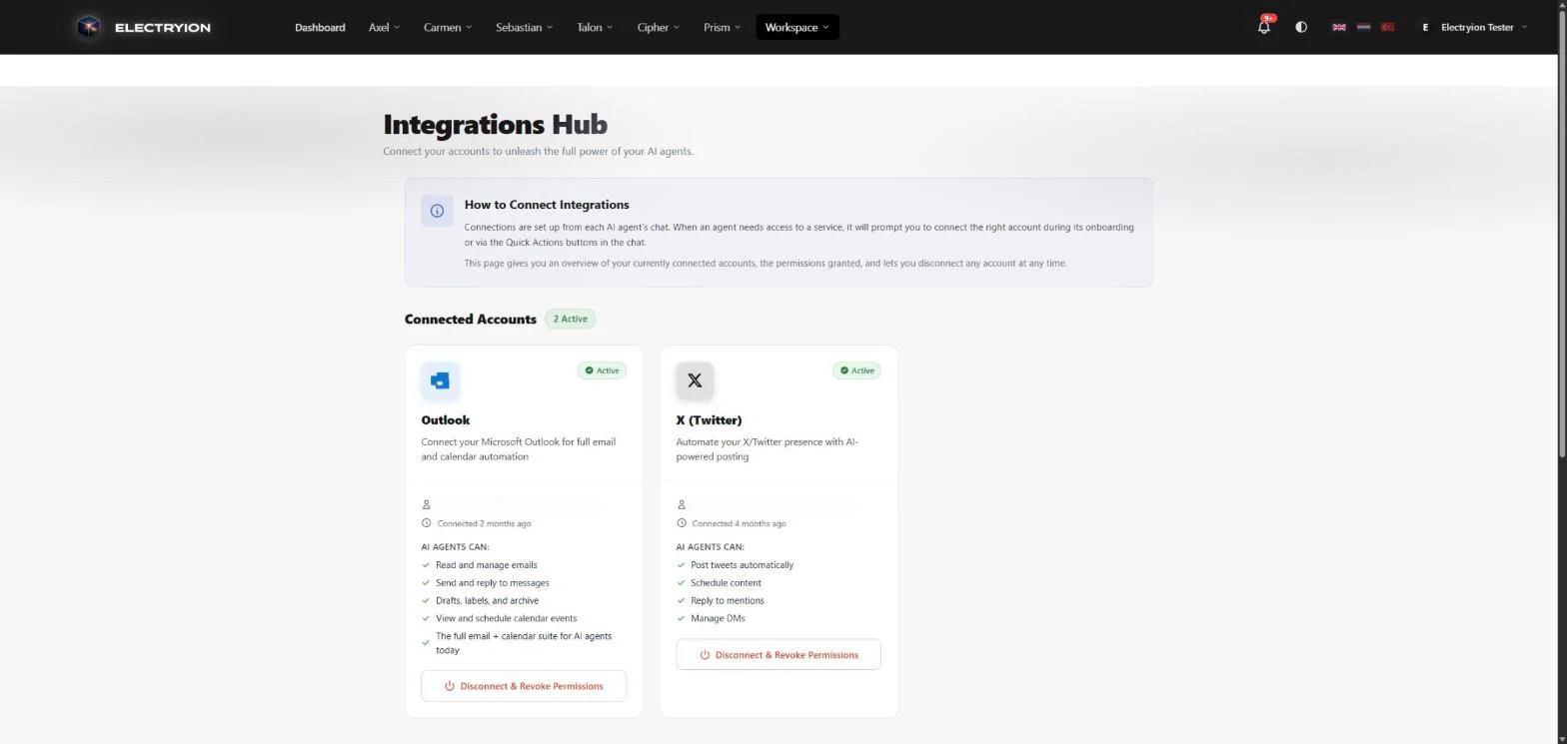Screen dimensions: 1567x744
Task: Click the user icon on X (Twitter) card
Action: pos(682,505)
